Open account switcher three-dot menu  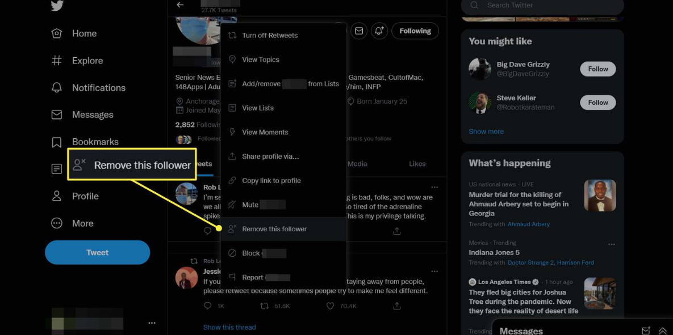click(x=152, y=323)
